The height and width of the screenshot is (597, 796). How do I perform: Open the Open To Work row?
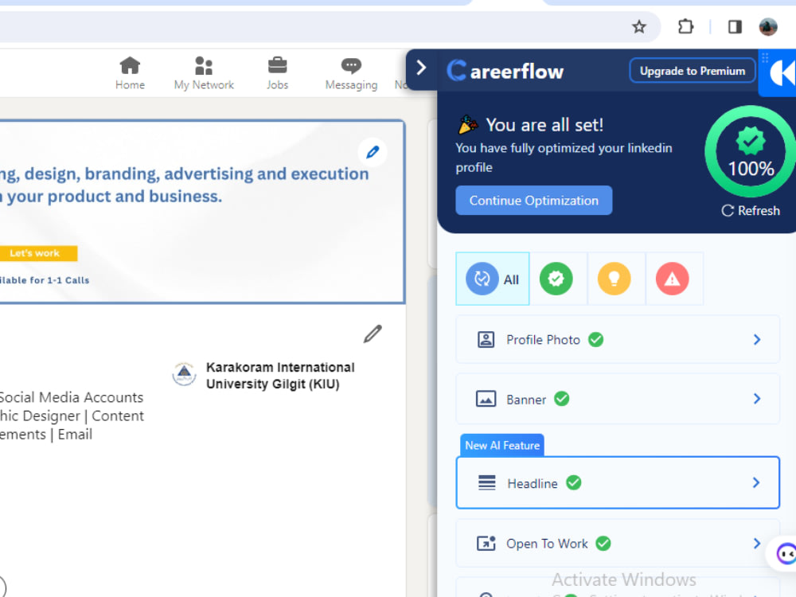[x=618, y=543]
